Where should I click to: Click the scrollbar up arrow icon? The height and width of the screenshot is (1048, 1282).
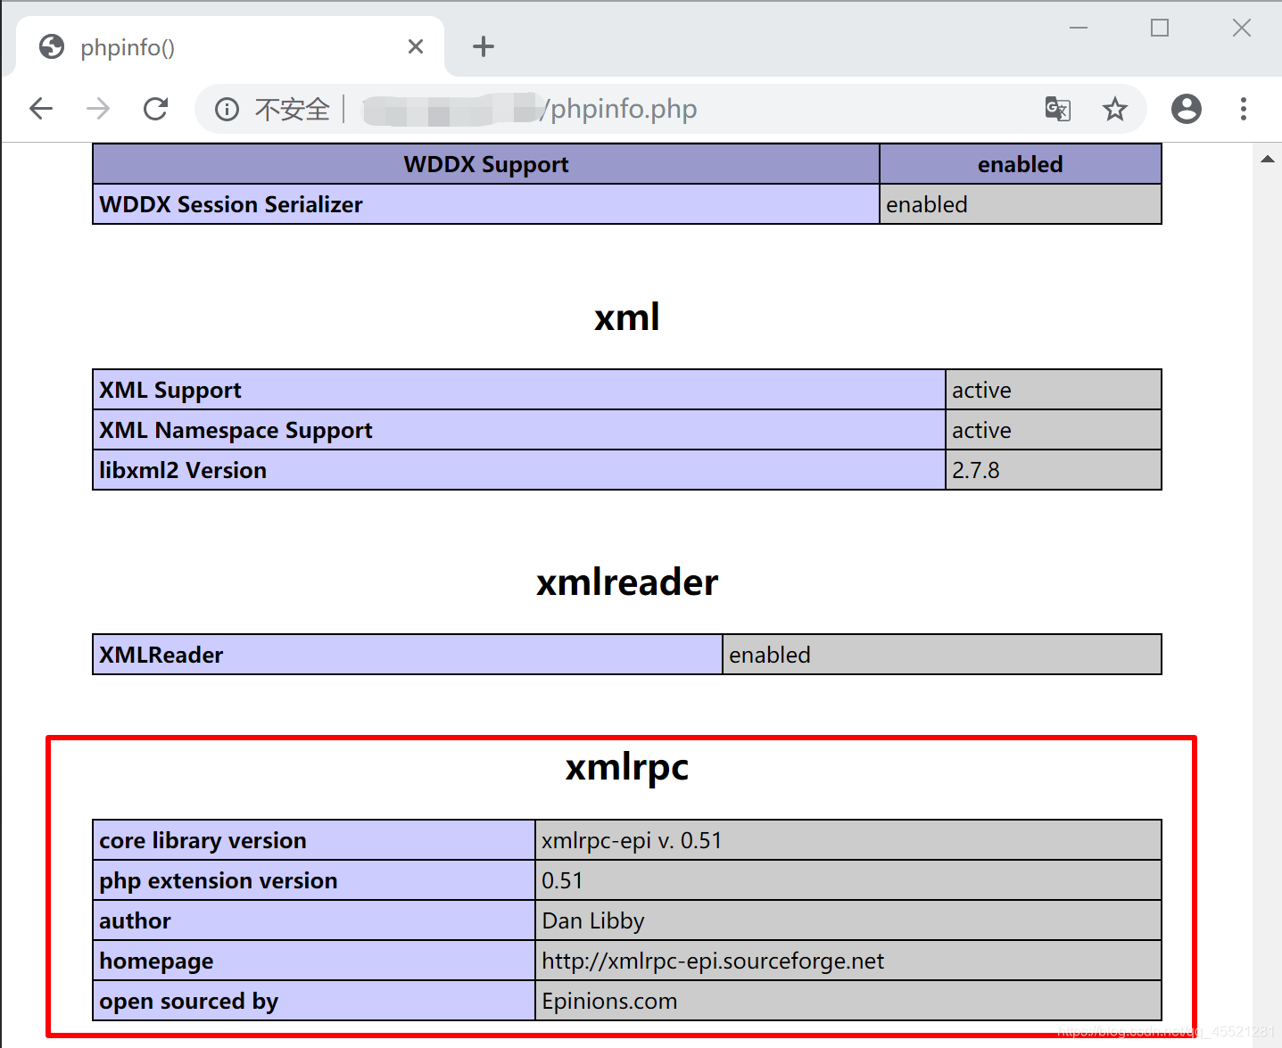tap(1268, 158)
